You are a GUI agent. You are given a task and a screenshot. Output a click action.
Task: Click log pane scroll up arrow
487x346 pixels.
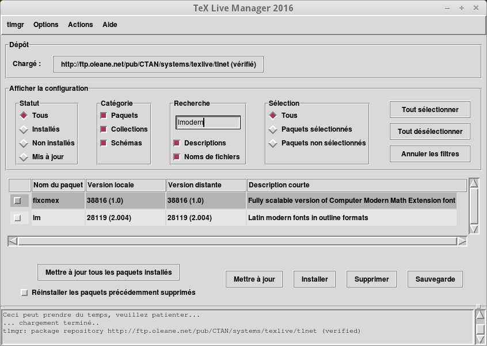coord(480,316)
